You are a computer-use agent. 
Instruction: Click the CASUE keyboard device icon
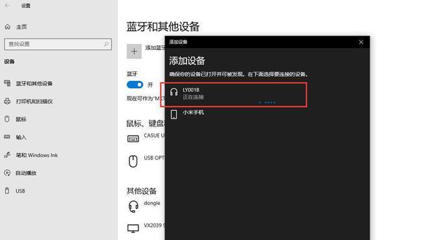point(133,138)
